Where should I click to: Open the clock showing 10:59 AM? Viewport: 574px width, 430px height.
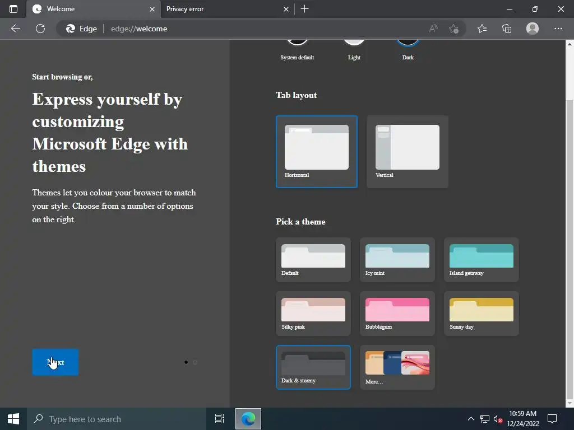[x=523, y=419]
